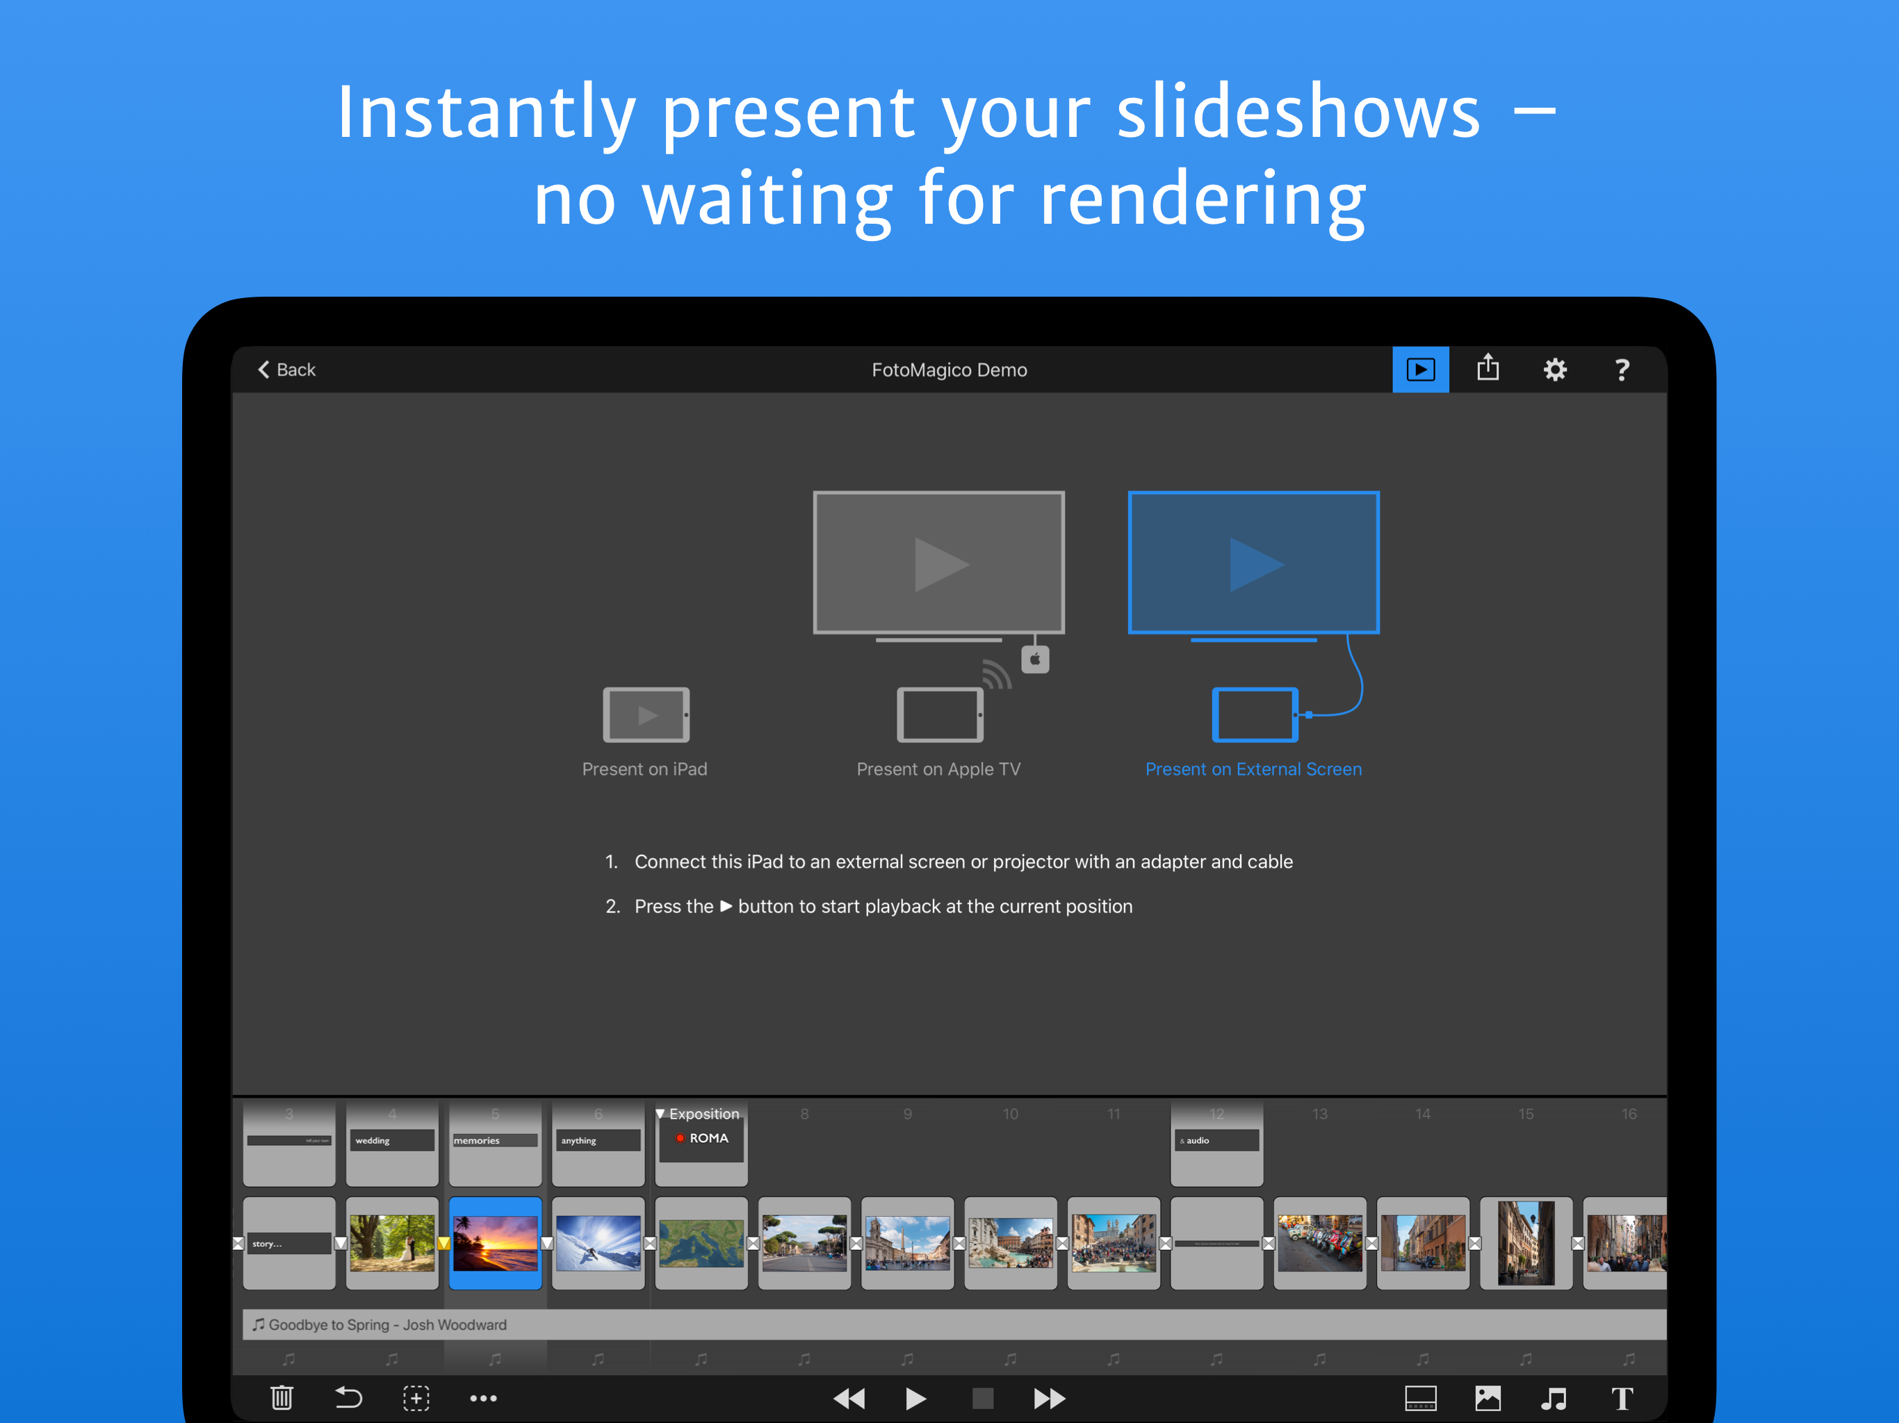Click the Apple TV screen illustration
The width and height of the screenshot is (1899, 1423).
(938, 563)
